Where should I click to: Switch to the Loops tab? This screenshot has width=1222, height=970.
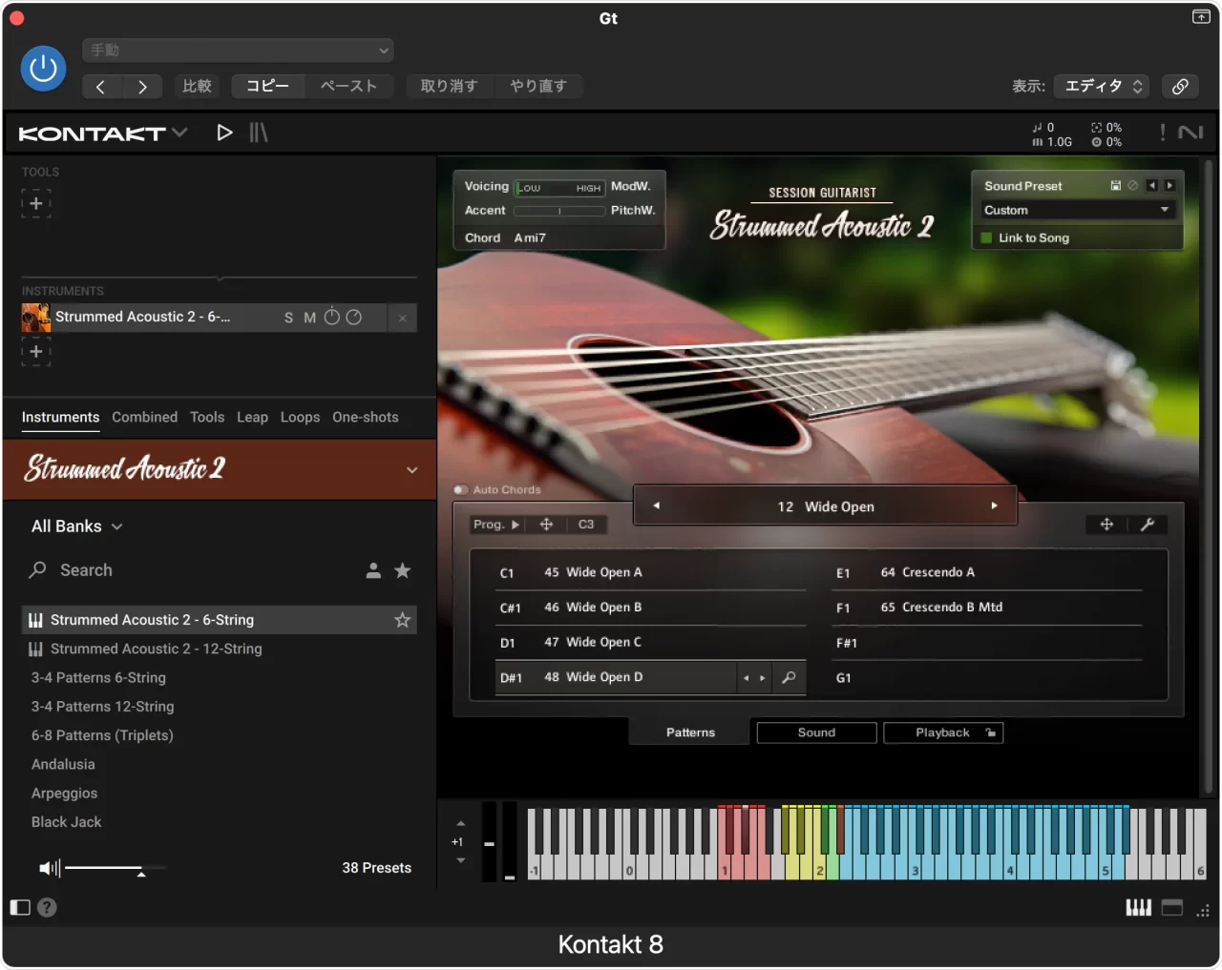point(300,417)
